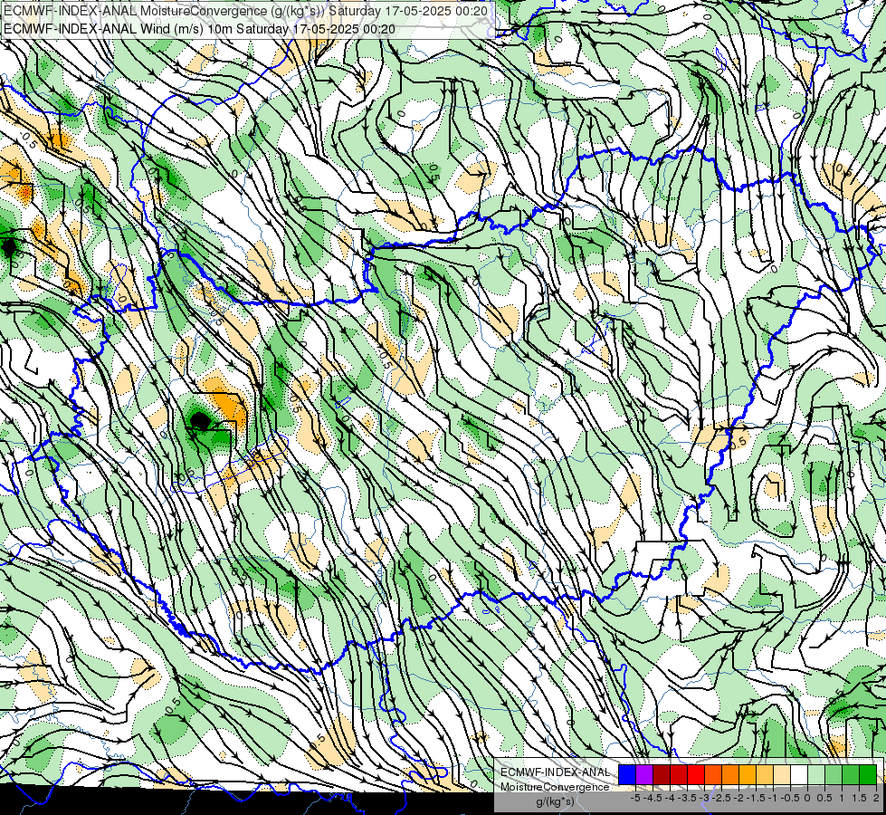This screenshot has height=815, width=886.
Task: Select the swatch between 1 and 1.5
Action: (851, 775)
